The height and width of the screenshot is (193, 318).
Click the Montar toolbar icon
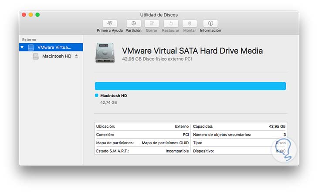click(x=189, y=24)
